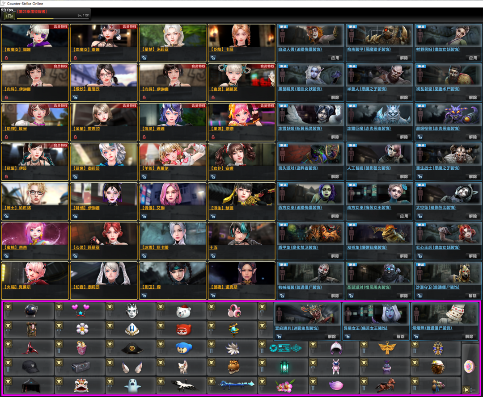Image resolution: width=483 pixels, height=397 pixels.
Task: Click the pink donut item on right edge
Action: pos(470,366)
